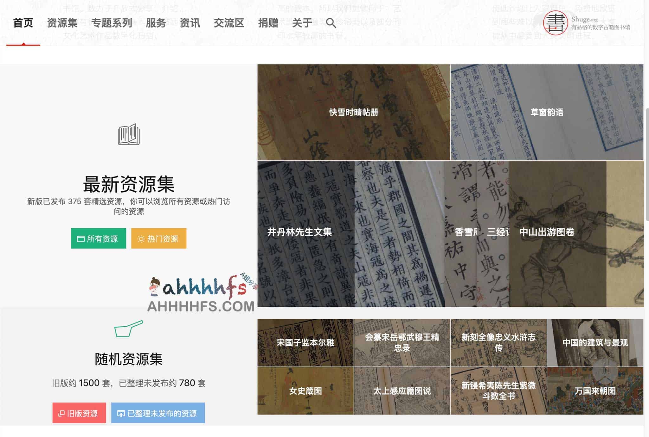Image resolution: width=649 pixels, height=437 pixels.
Task: Open 太上感应篇图说 thumbnail
Action: 402,391
